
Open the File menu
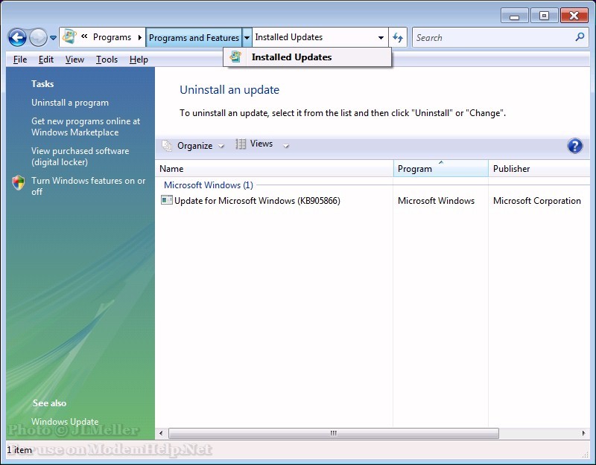(x=20, y=60)
